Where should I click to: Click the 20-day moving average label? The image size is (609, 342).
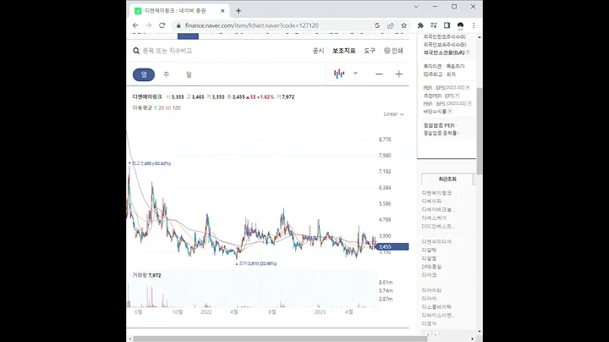point(161,108)
